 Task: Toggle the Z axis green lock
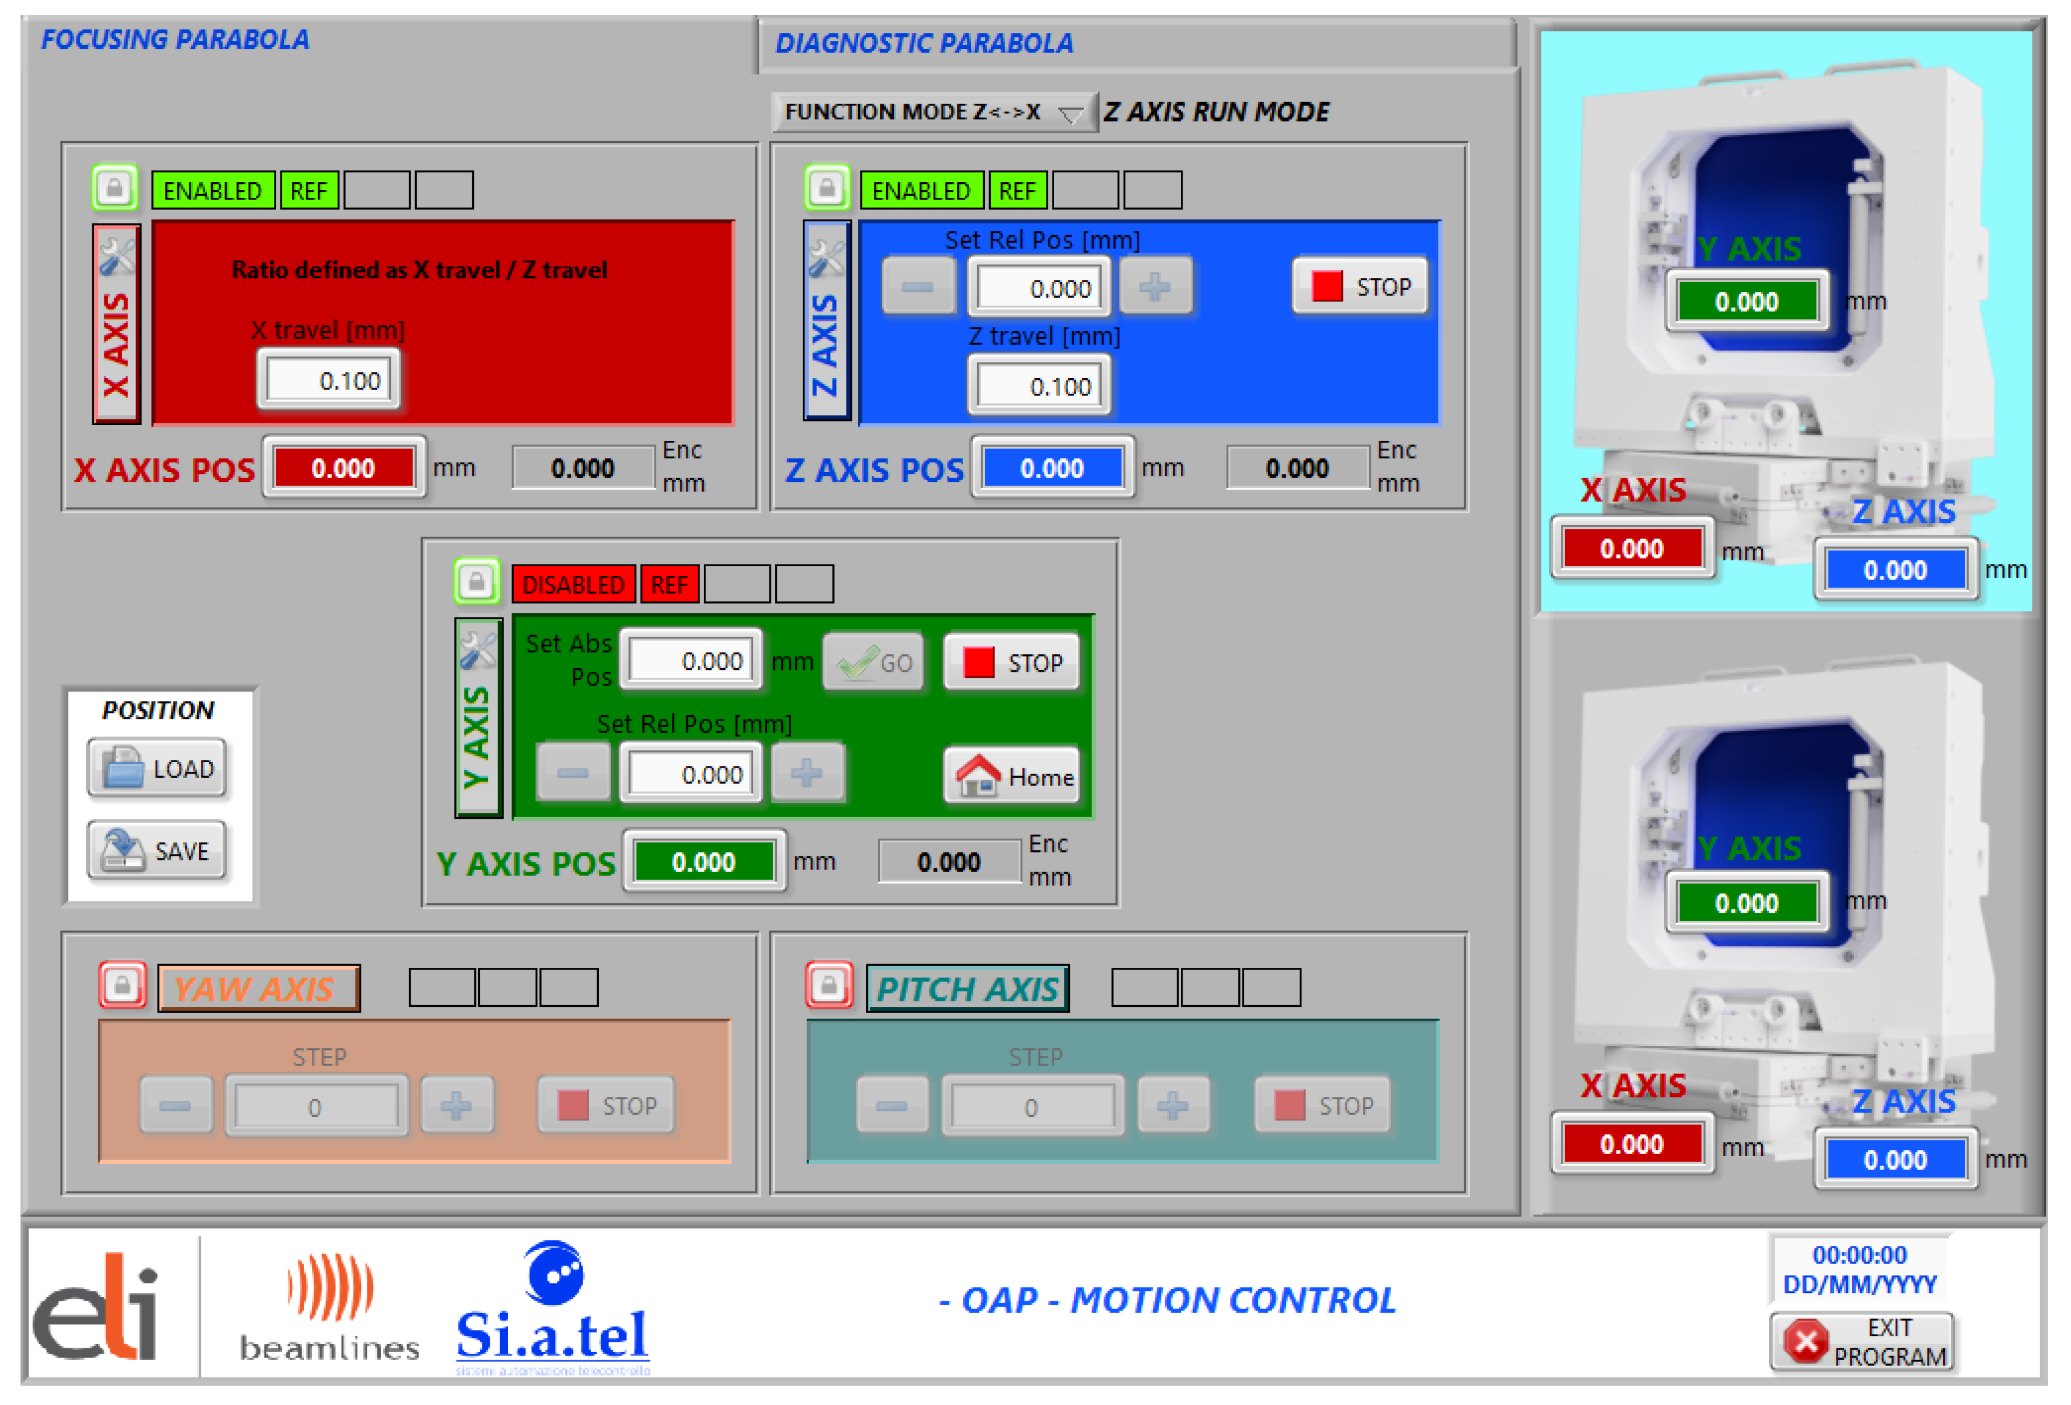(826, 188)
